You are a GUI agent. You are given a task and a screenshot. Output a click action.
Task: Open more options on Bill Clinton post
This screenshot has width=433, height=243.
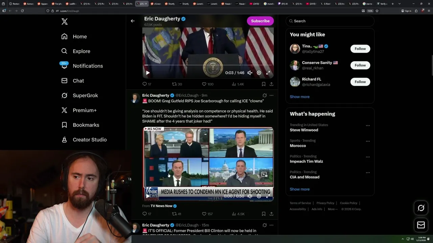271,225
